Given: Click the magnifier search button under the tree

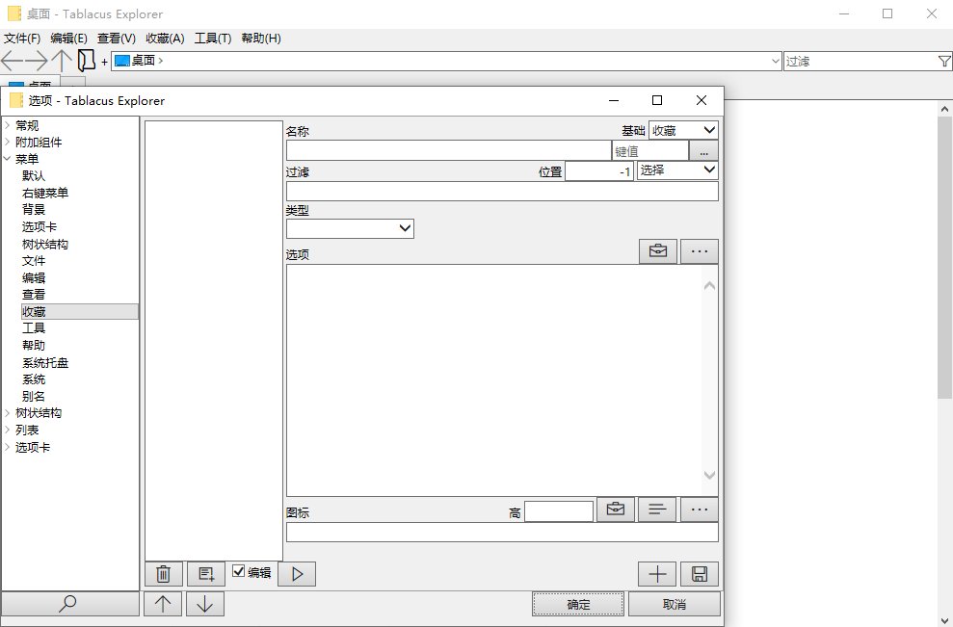Looking at the screenshot, I should (70, 603).
